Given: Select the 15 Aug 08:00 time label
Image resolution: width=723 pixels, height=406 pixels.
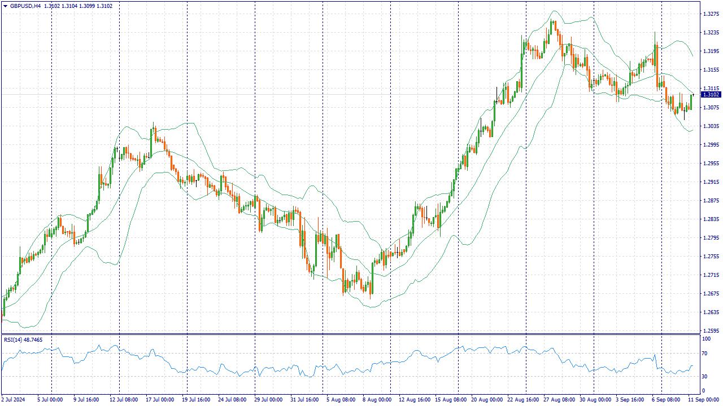Looking at the screenshot, I should pos(451,400).
